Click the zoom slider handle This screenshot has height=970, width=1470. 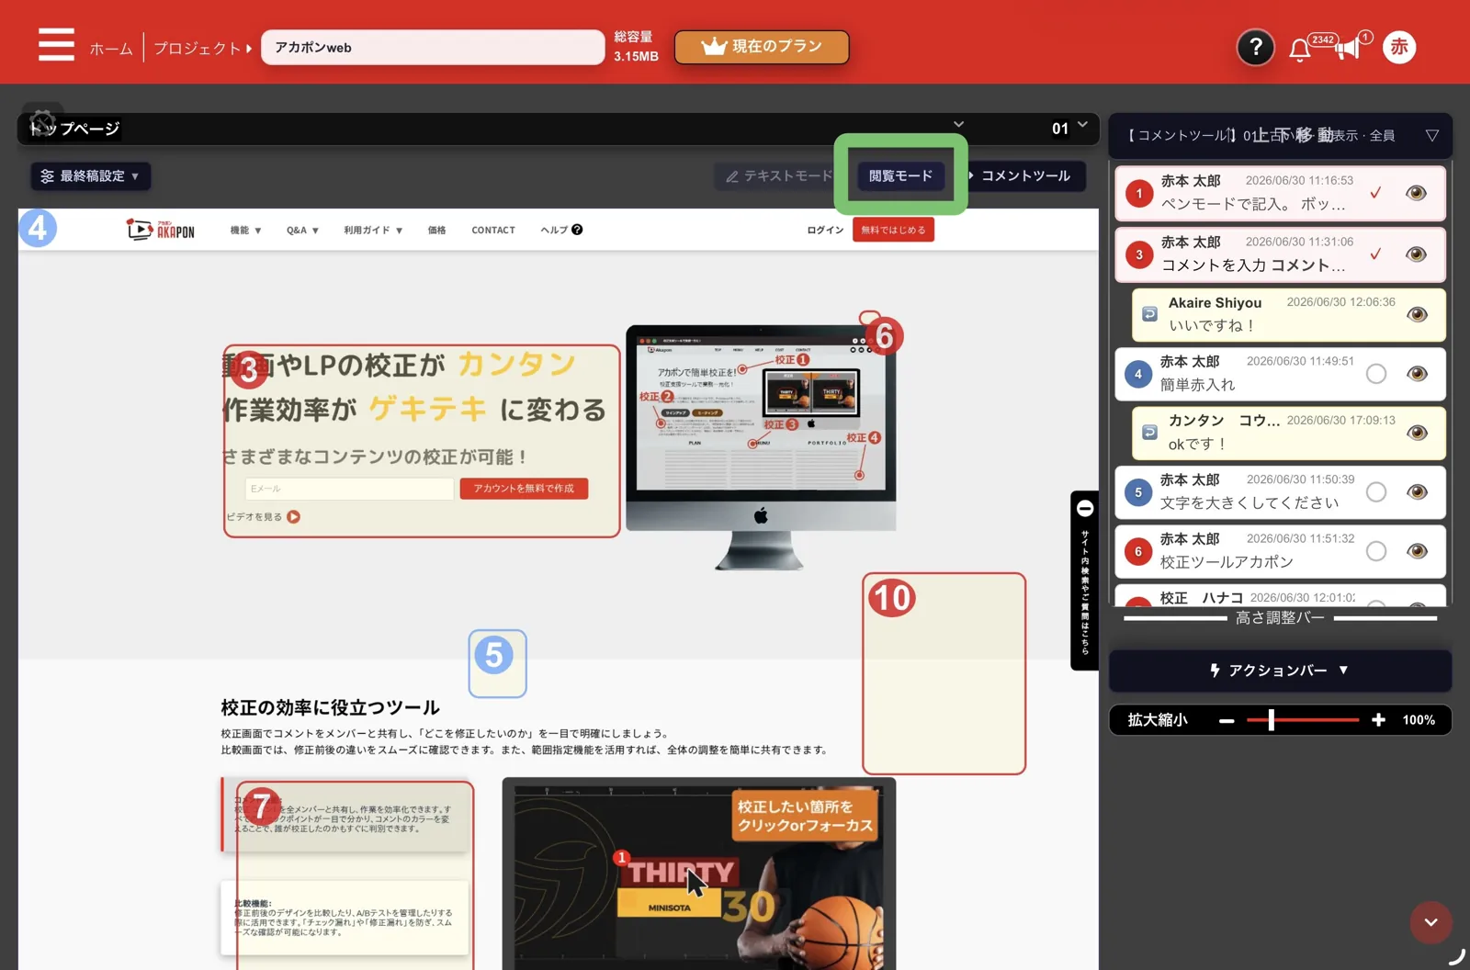1271,720
